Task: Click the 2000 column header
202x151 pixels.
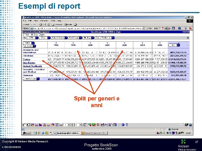Action: pyautogui.click(x=90, y=45)
